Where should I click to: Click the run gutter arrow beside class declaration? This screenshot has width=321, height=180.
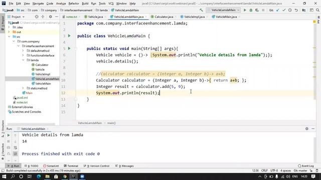[x=69, y=36]
